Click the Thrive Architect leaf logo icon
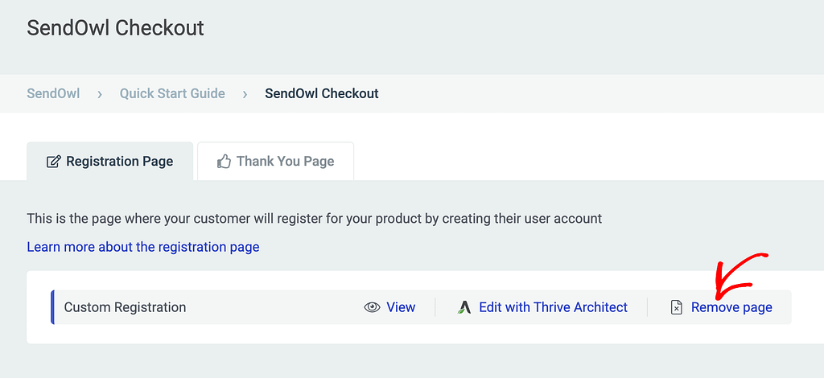824x378 pixels. [464, 307]
